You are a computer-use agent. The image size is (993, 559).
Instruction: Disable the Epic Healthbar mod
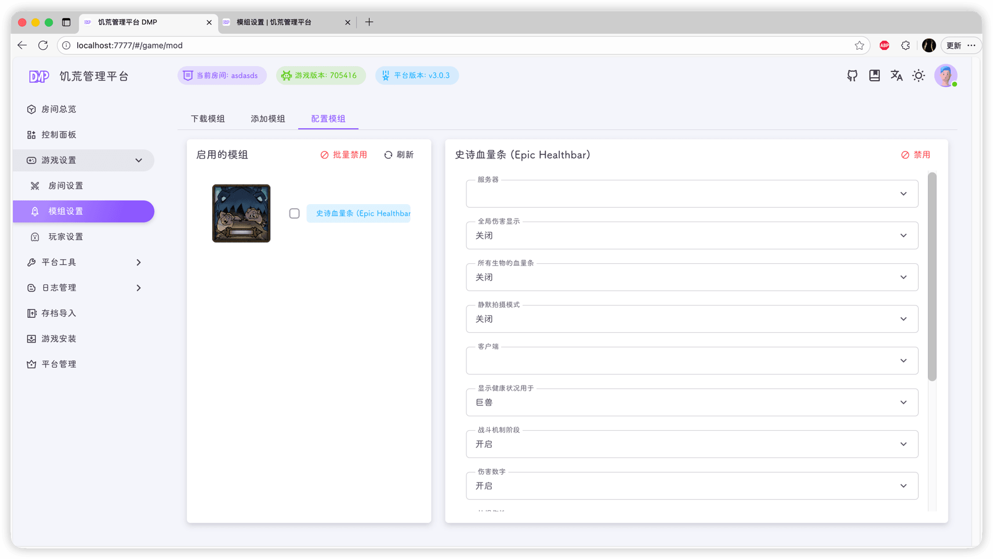point(915,155)
